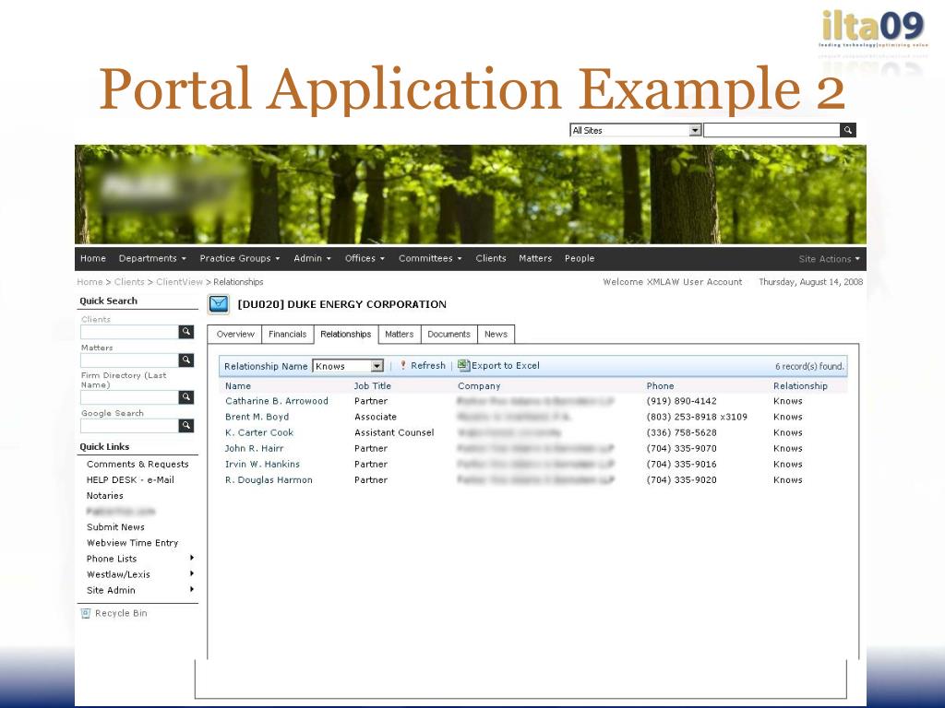Open Comments & Requests quick link
The image size is (945, 708).
pos(138,465)
